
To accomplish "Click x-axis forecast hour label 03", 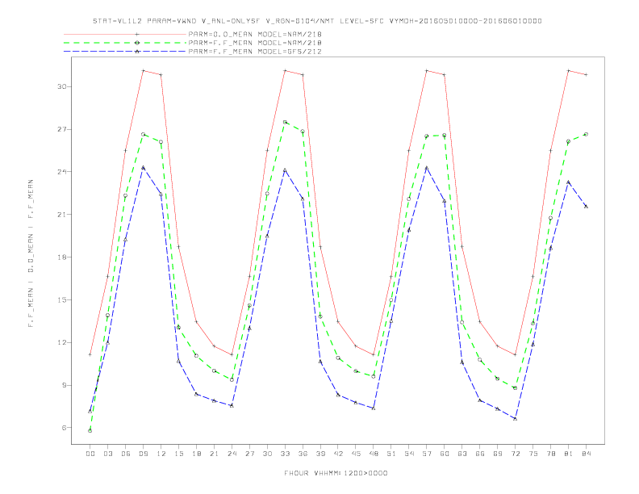I will (107, 454).
